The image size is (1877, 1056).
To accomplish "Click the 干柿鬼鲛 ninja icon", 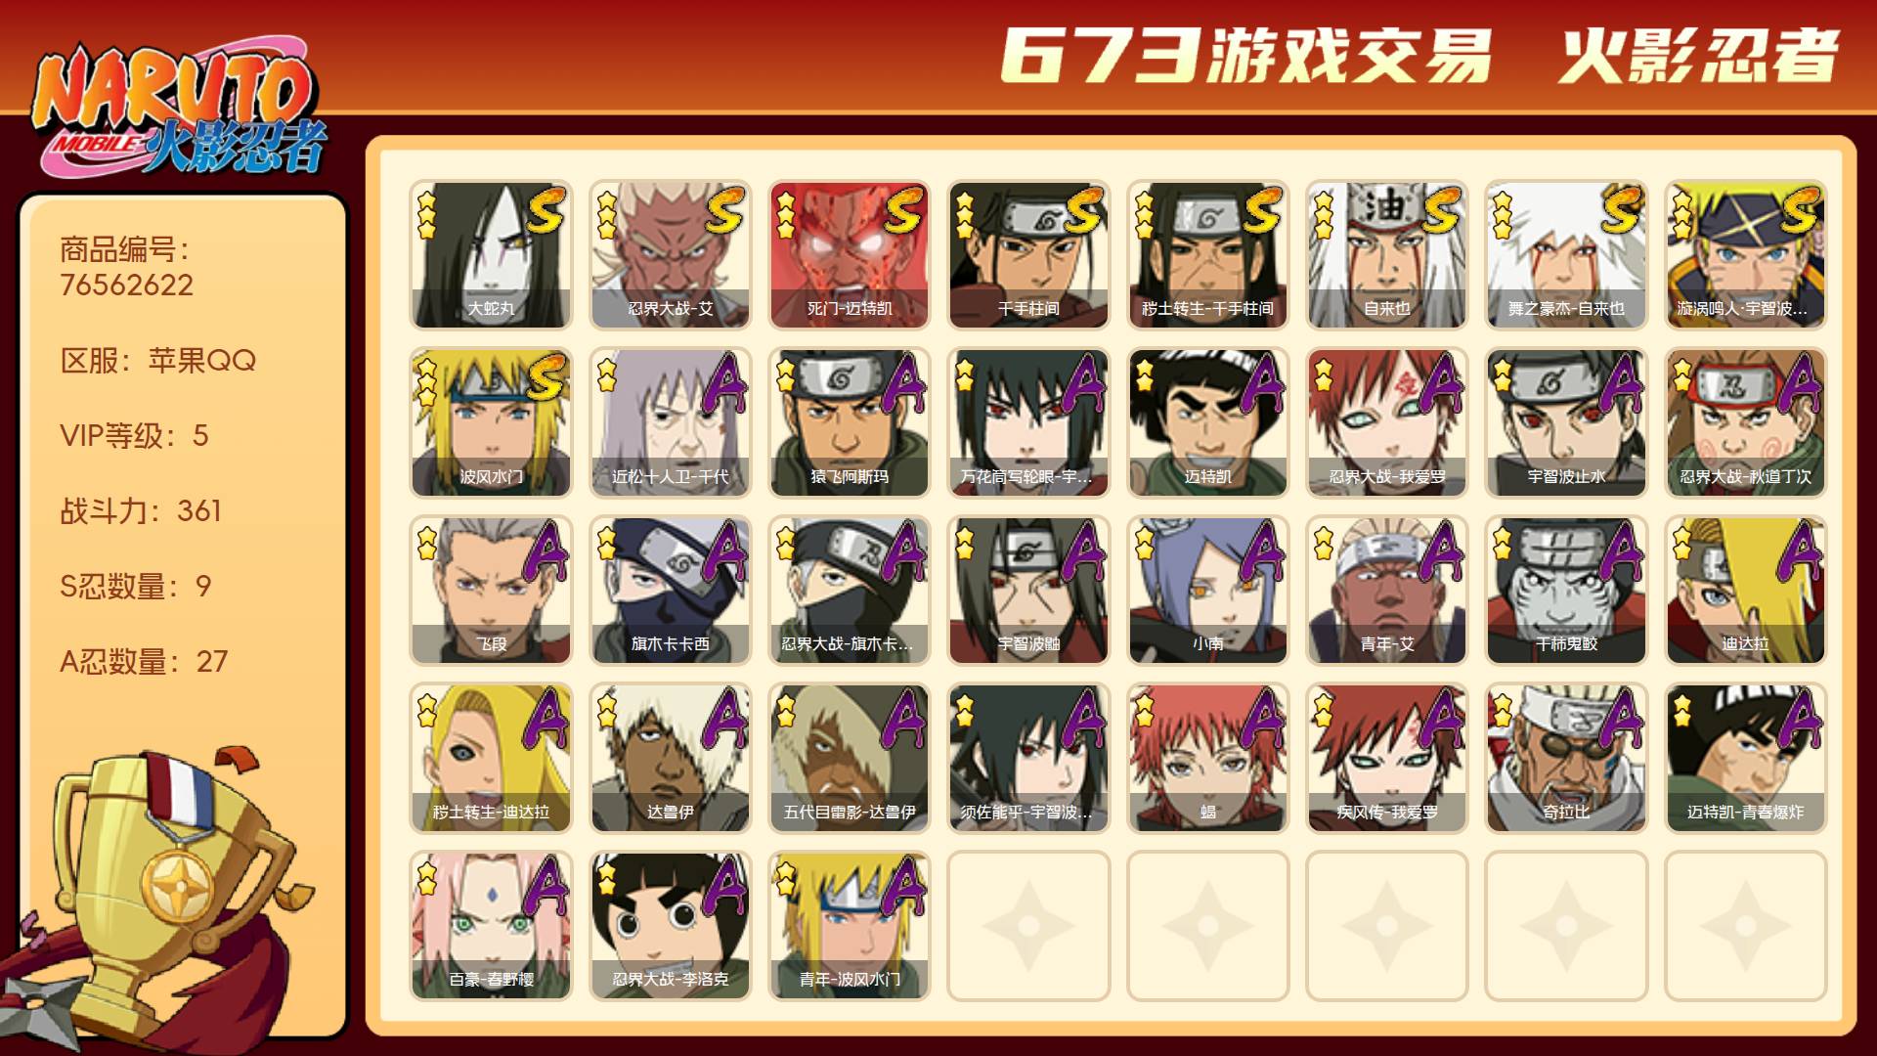I will point(1566,591).
